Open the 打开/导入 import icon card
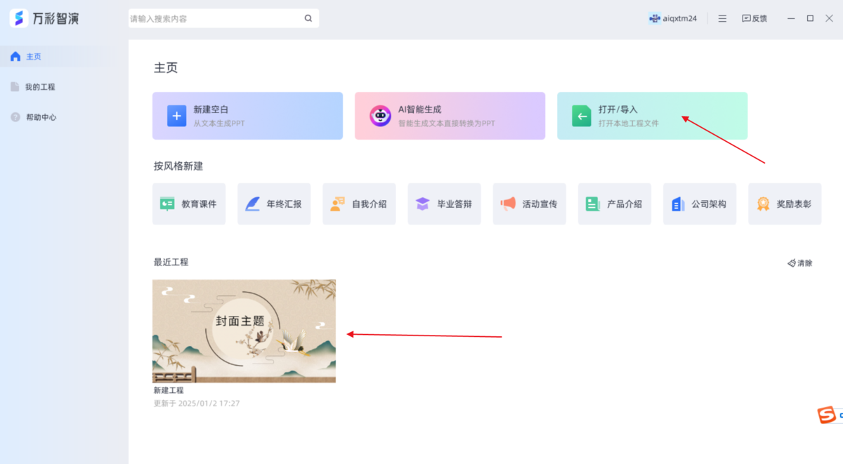The image size is (843, 464). tap(581, 115)
